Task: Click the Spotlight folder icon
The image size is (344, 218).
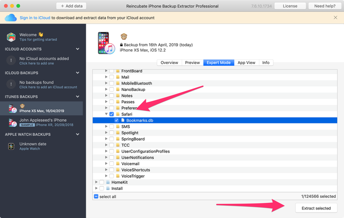Action: click(x=118, y=133)
